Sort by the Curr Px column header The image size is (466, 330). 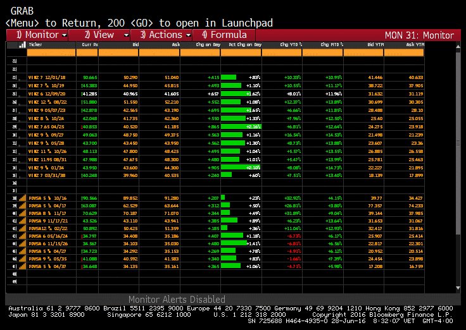point(90,44)
